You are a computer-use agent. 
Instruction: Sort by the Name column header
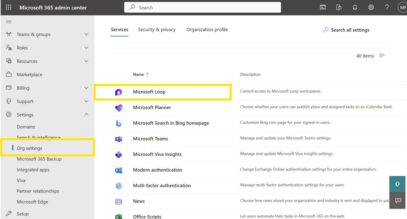141,74
